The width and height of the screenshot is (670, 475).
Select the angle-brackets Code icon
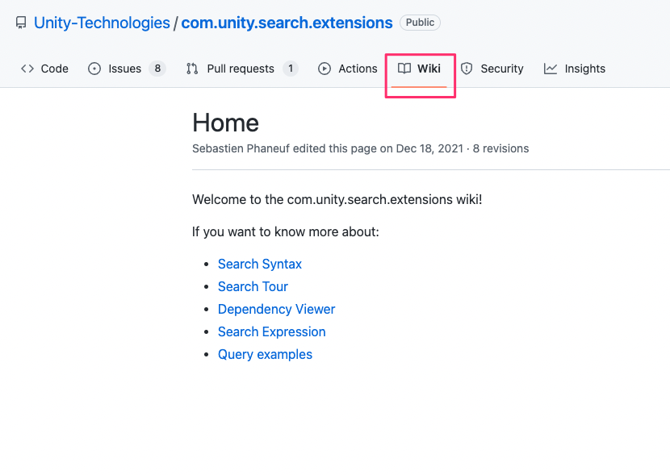[x=27, y=69]
